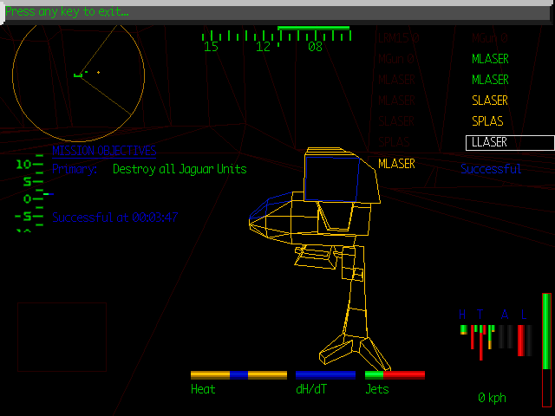555x416 pixels.
Task: Select the yellow SLASER in right weapon column
Action: point(490,101)
